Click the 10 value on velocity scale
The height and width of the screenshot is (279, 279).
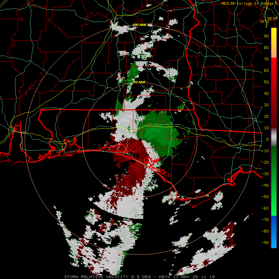(x=266, y=128)
